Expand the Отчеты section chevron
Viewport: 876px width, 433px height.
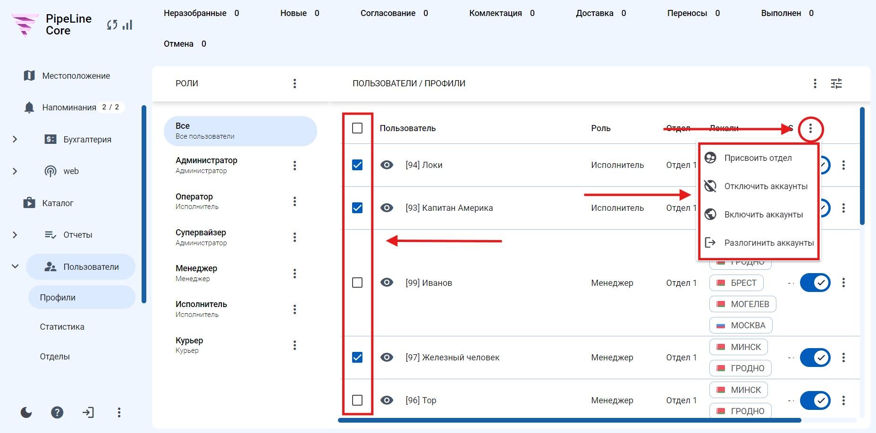pyautogui.click(x=15, y=235)
